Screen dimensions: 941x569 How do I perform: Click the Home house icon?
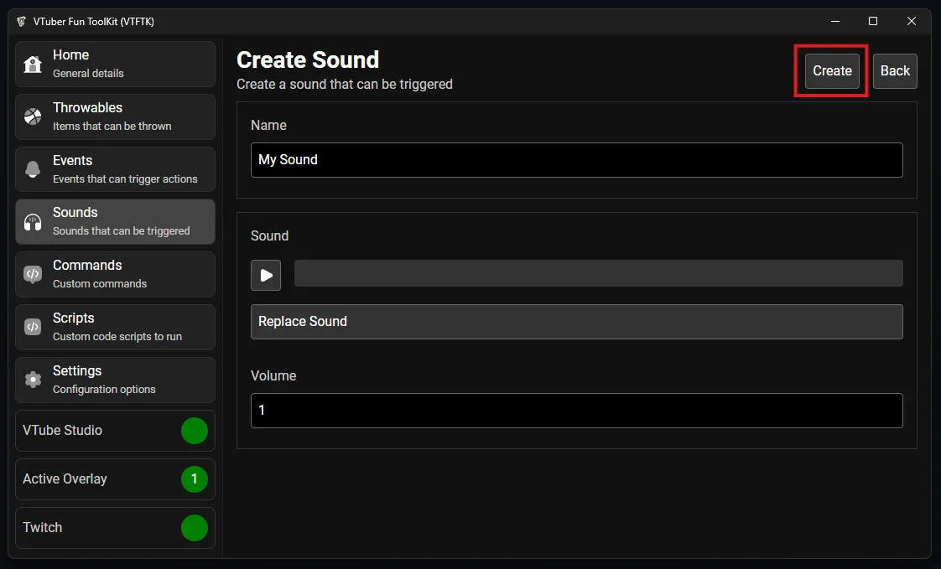(33, 65)
